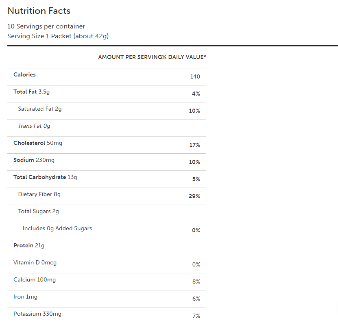Click the Calories row label
Screen dimensions: 338x323
point(24,74)
